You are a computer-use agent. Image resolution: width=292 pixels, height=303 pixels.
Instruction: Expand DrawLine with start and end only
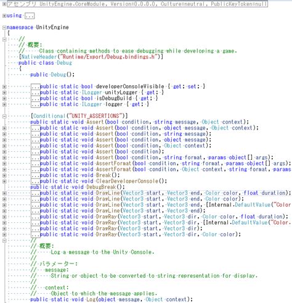coord(4,211)
